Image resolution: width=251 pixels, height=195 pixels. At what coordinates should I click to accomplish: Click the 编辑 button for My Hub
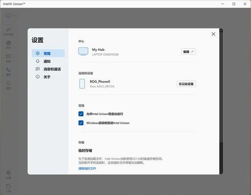[x=188, y=52]
